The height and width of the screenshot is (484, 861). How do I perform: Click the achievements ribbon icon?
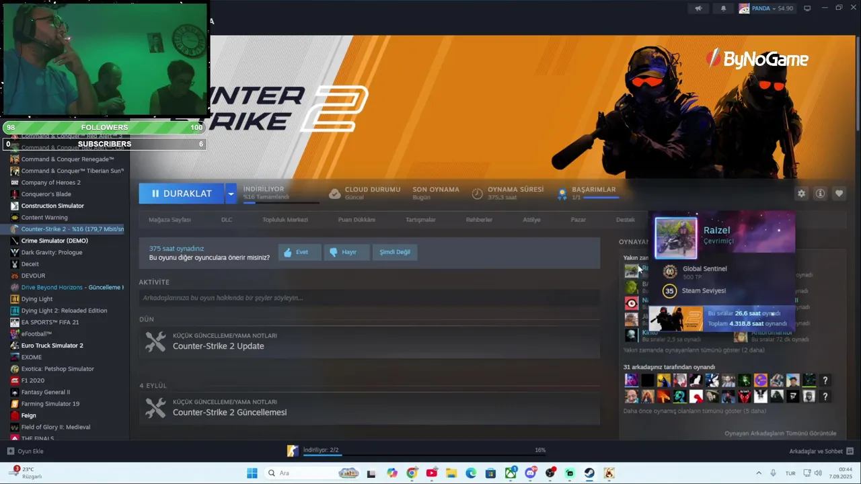(x=562, y=194)
